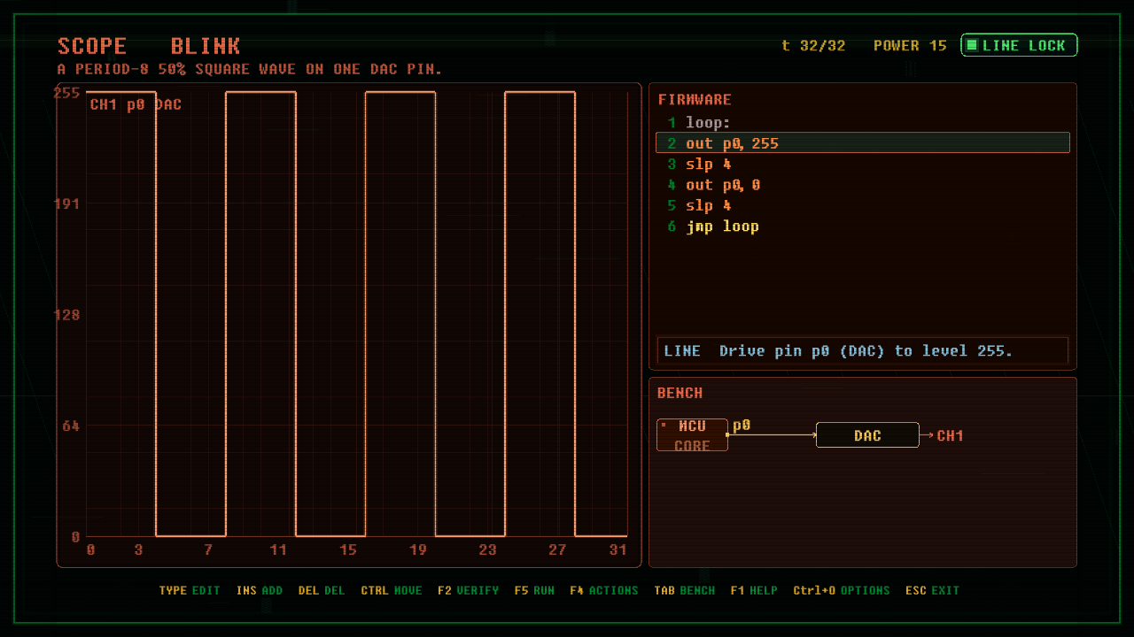Click the x-axis tick label 7
Viewport: 1134px width, 637px height.
click(x=208, y=549)
